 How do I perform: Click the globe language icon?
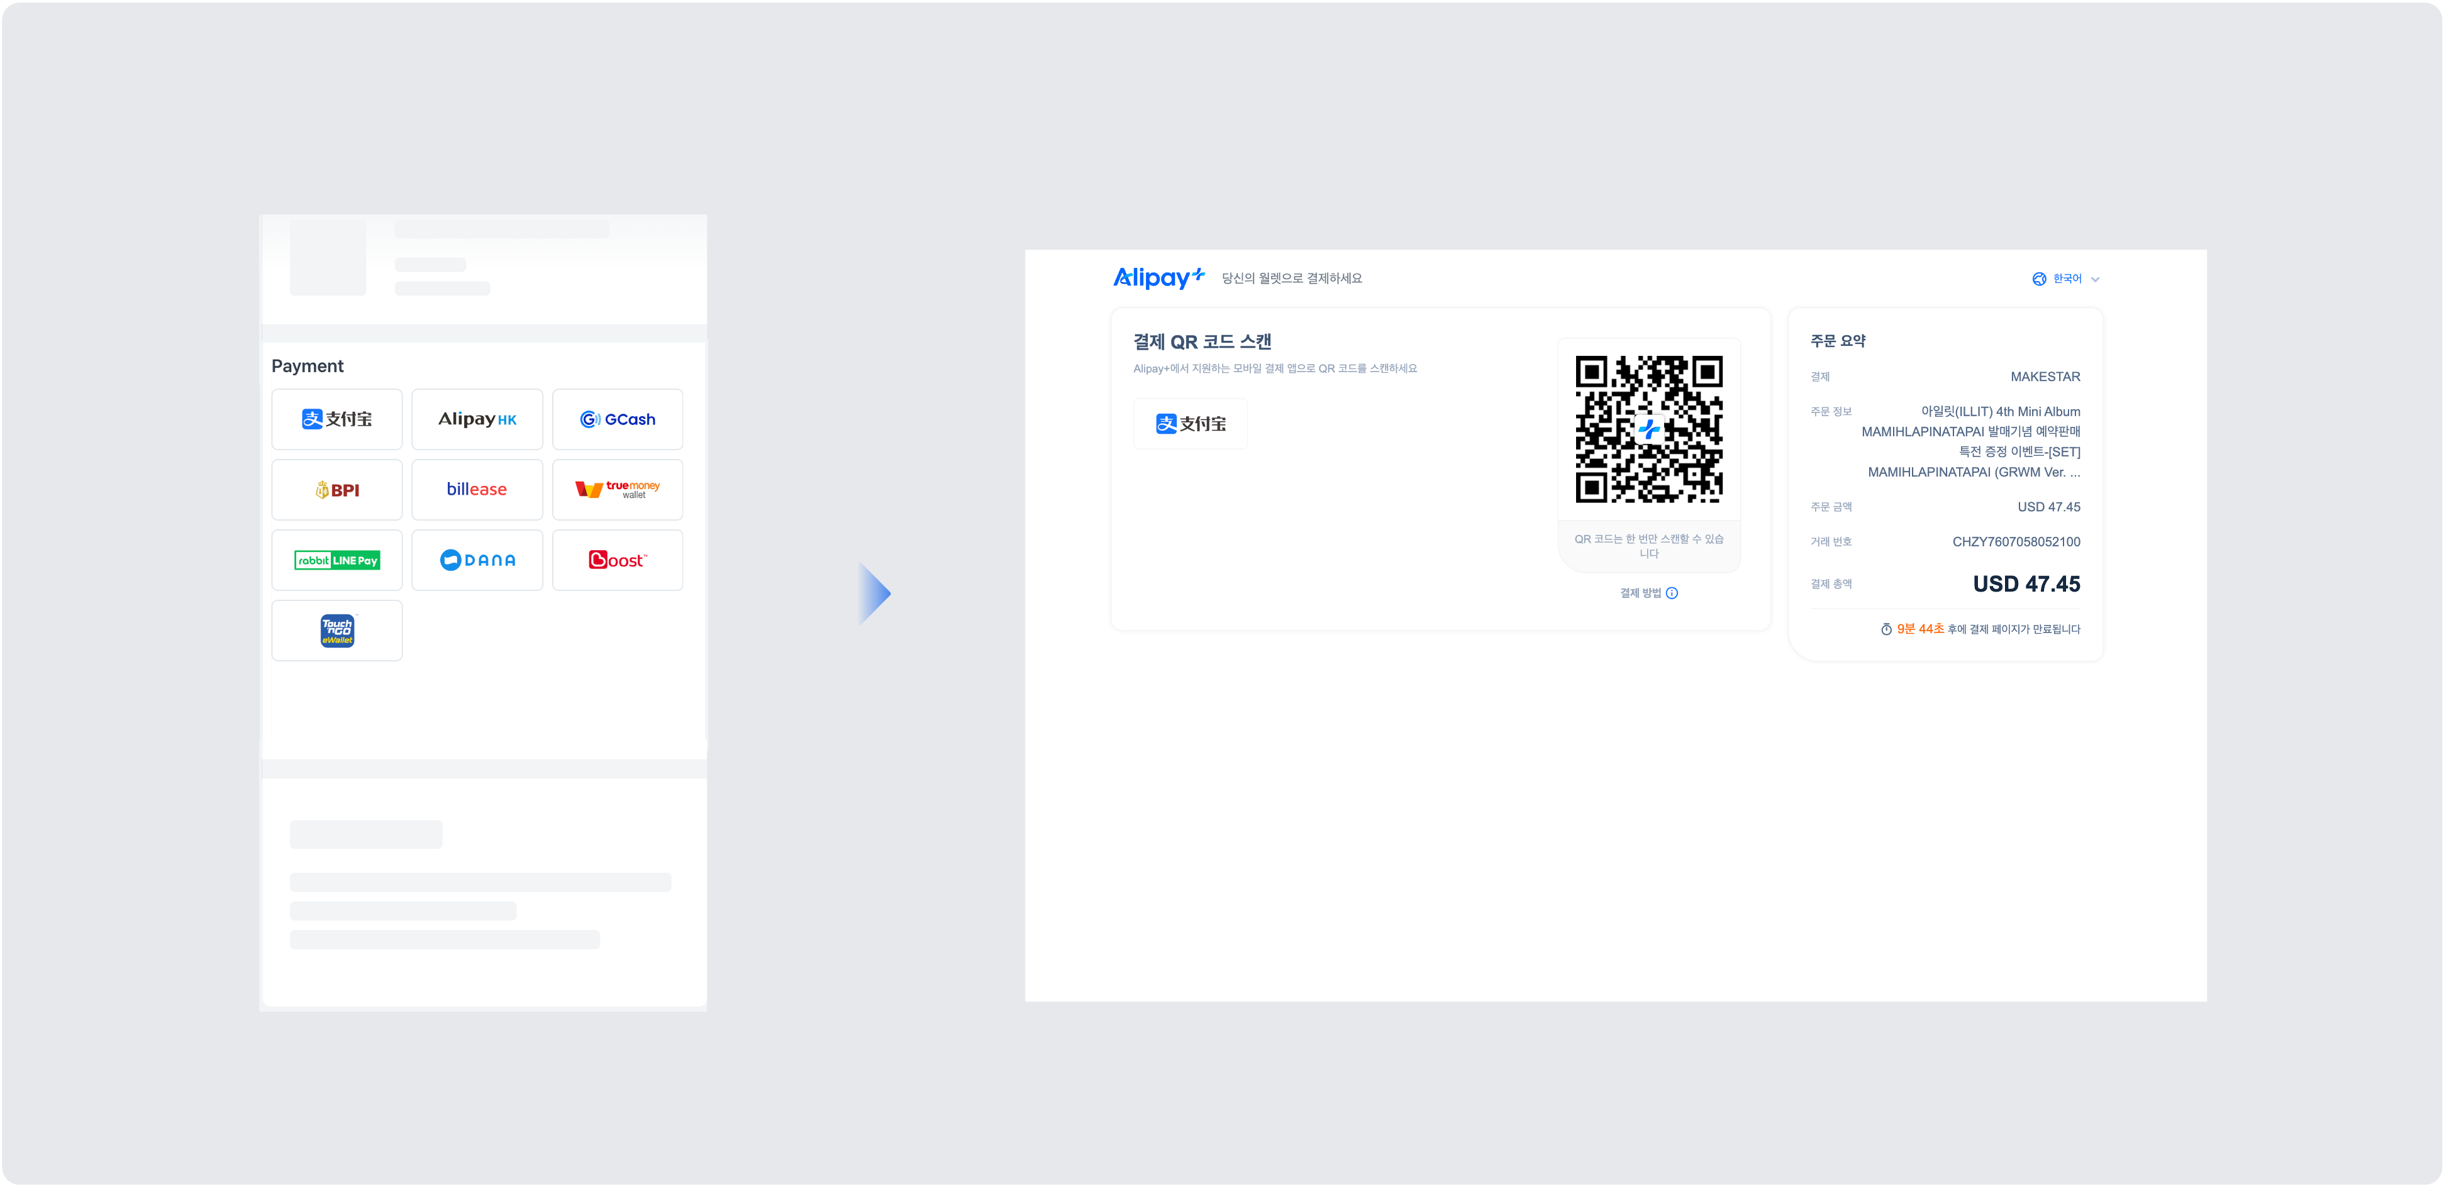point(2039,279)
